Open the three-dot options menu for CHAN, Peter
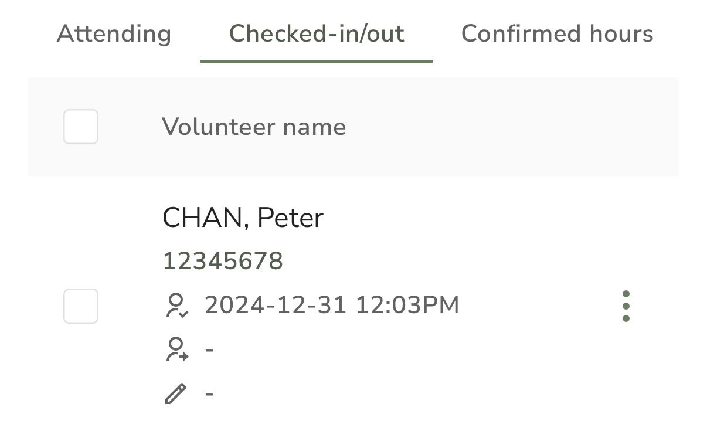The image size is (707, 431). 626,306
